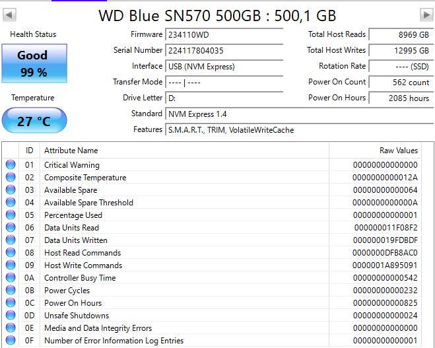Click status icon for Composite Temperature row
This screenshot has width=435, height=348.
[11, 177]
